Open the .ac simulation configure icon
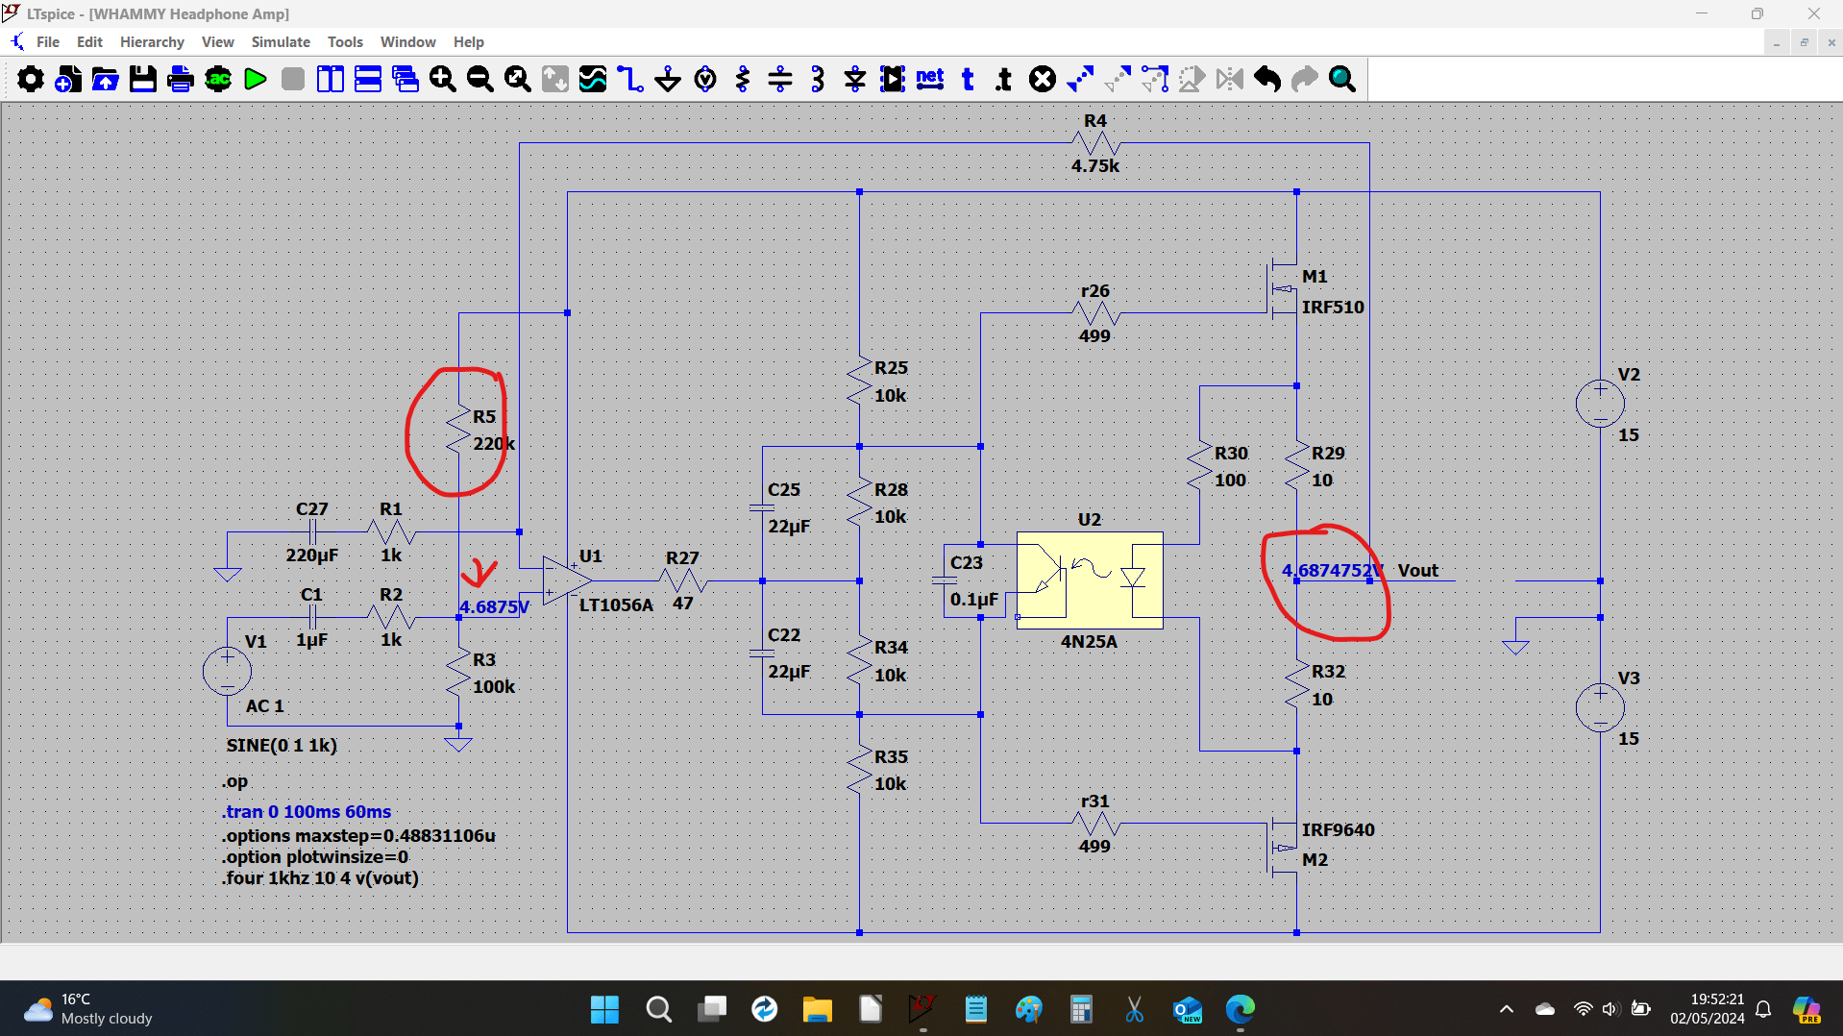The image size is (1843, 1036). (x=218, y=79)
